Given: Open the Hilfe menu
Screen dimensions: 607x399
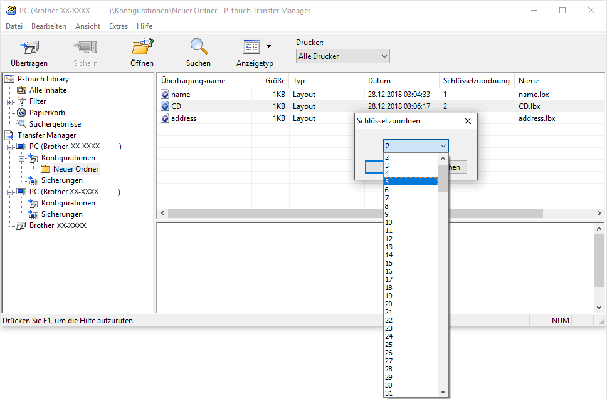Looking at the screenshot, I should (x=144, y=26).
